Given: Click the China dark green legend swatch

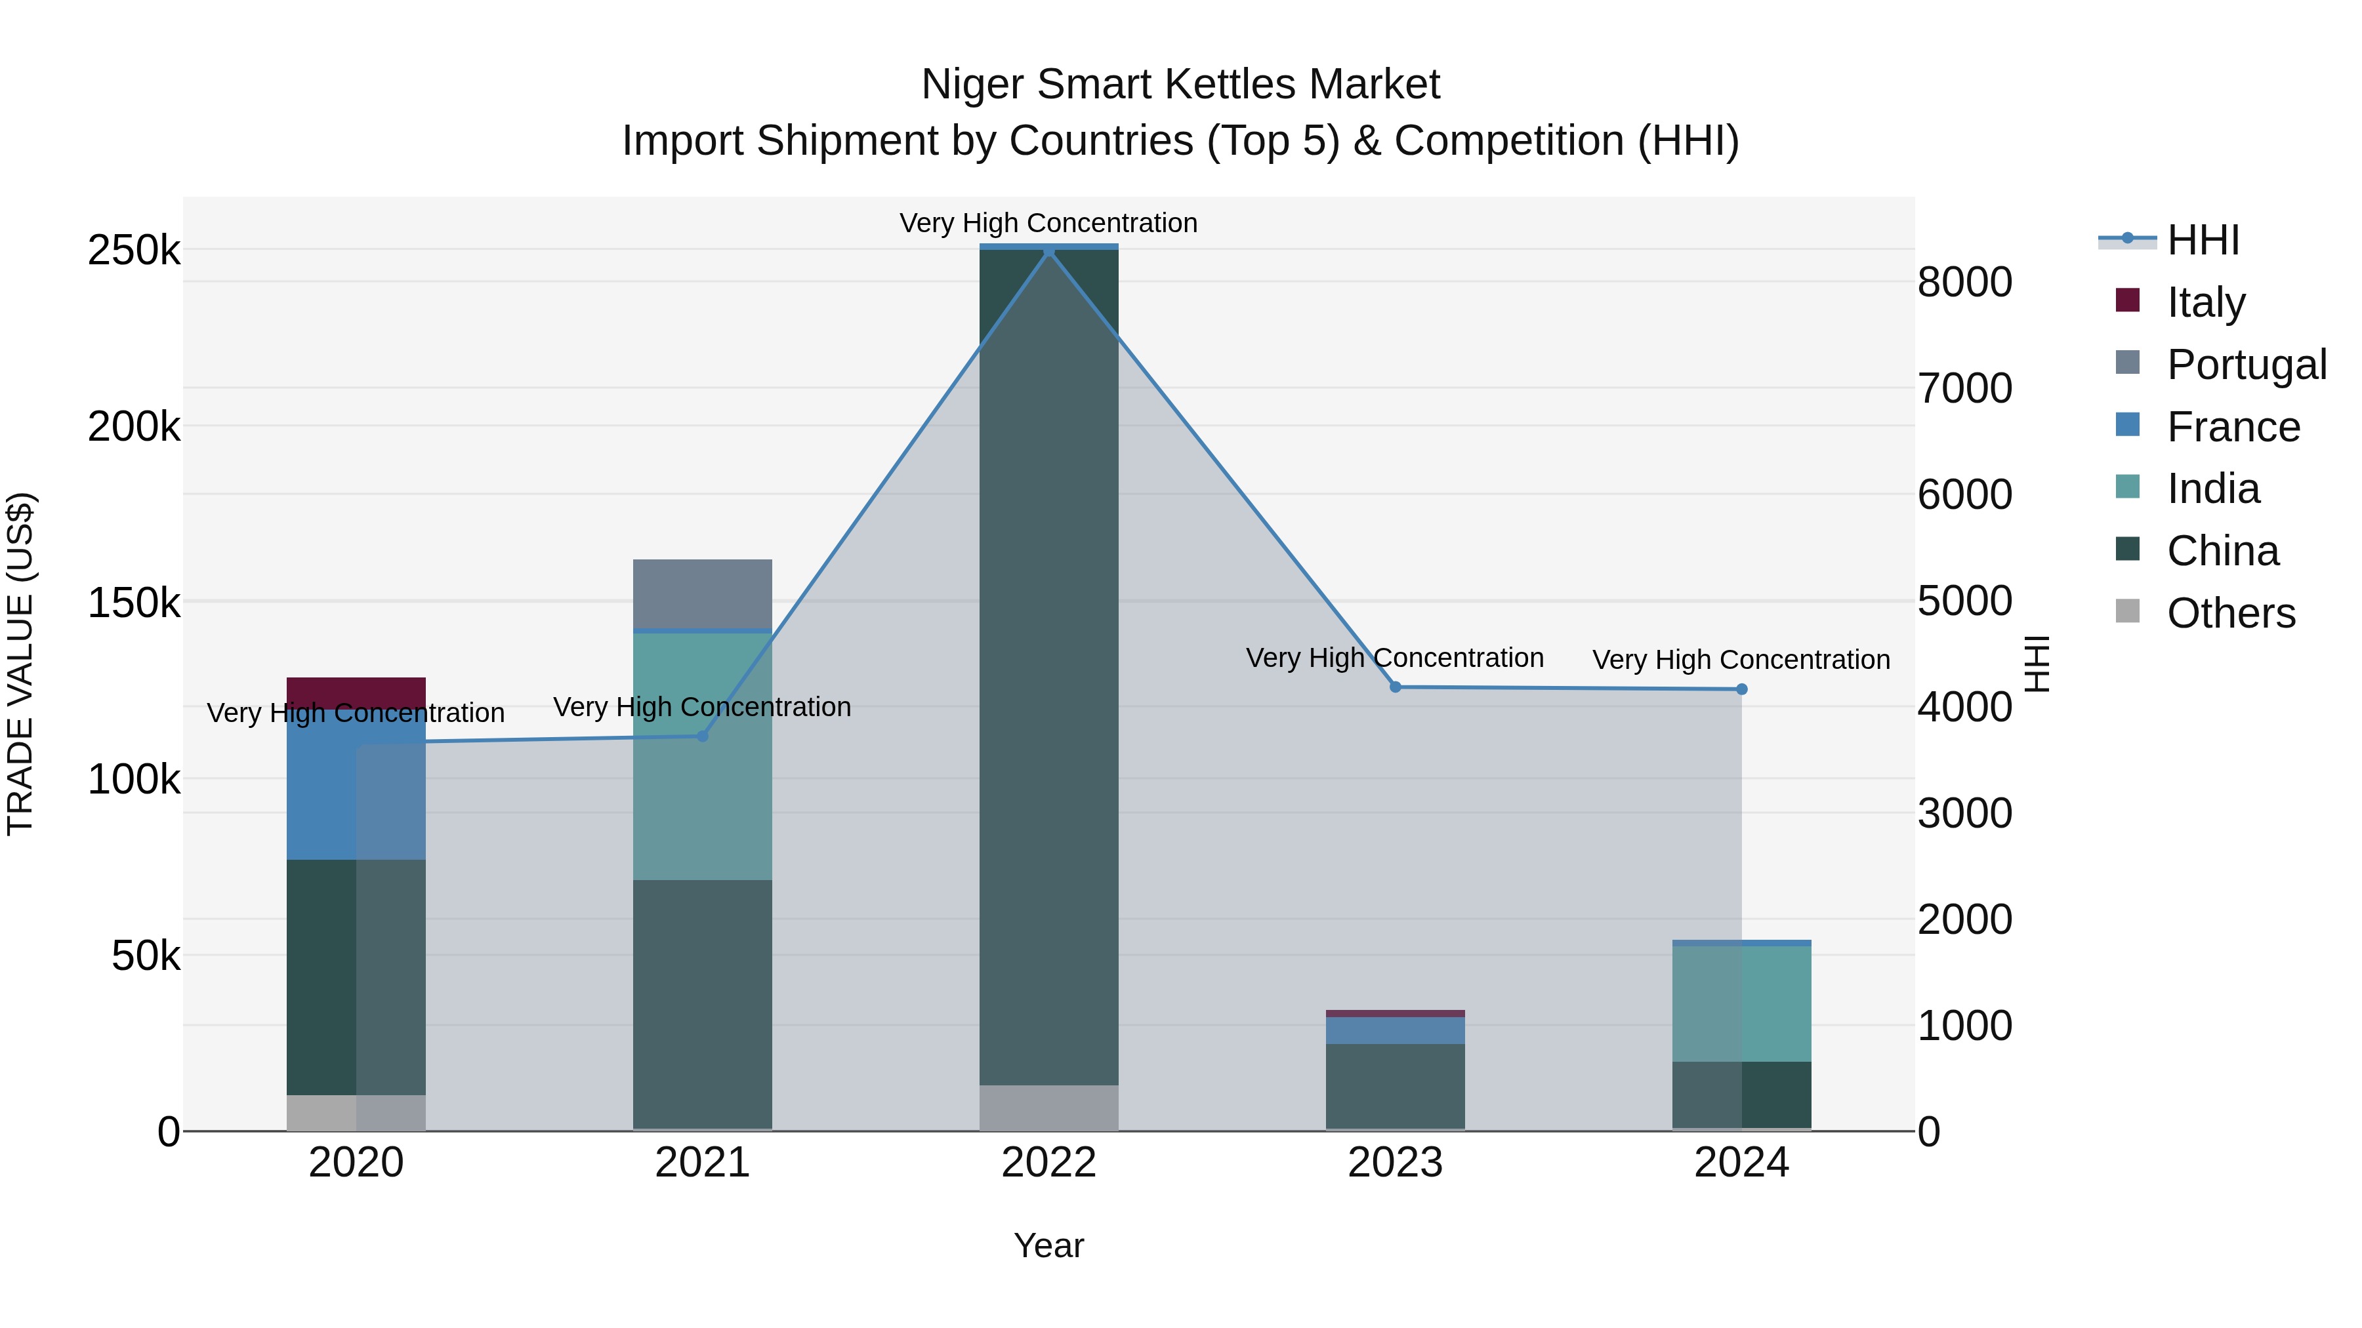Looking at the screenshot, I should [2127, 549].
